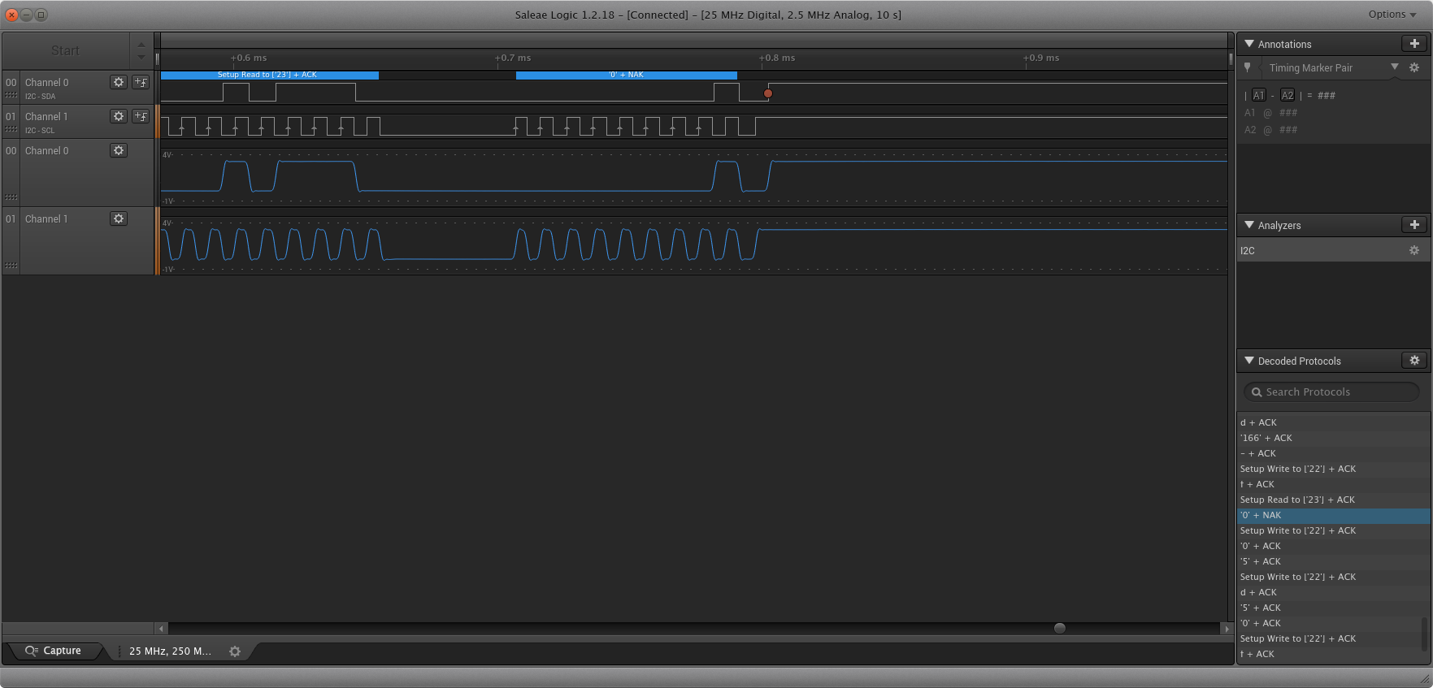1433x688 pixels.
Task: Set trigger edge for Channel 0 (I2C - SDA)
Action: [x=141, y=82]
